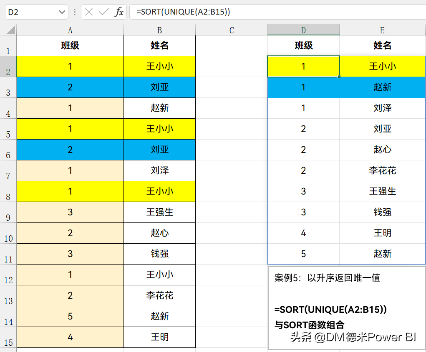
Task: Click cell B1 labeled 姓名
Action: coord(159,45)
